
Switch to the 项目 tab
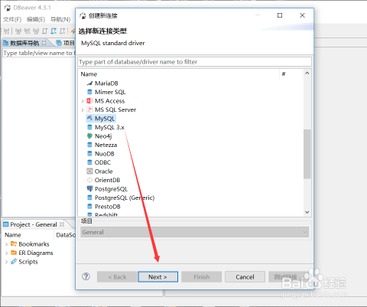pos(65,43)
